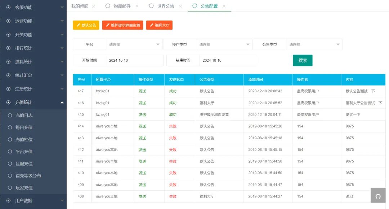
Task: Click the circle icon beside 运营功能
Action: click(x=9, y=21)
